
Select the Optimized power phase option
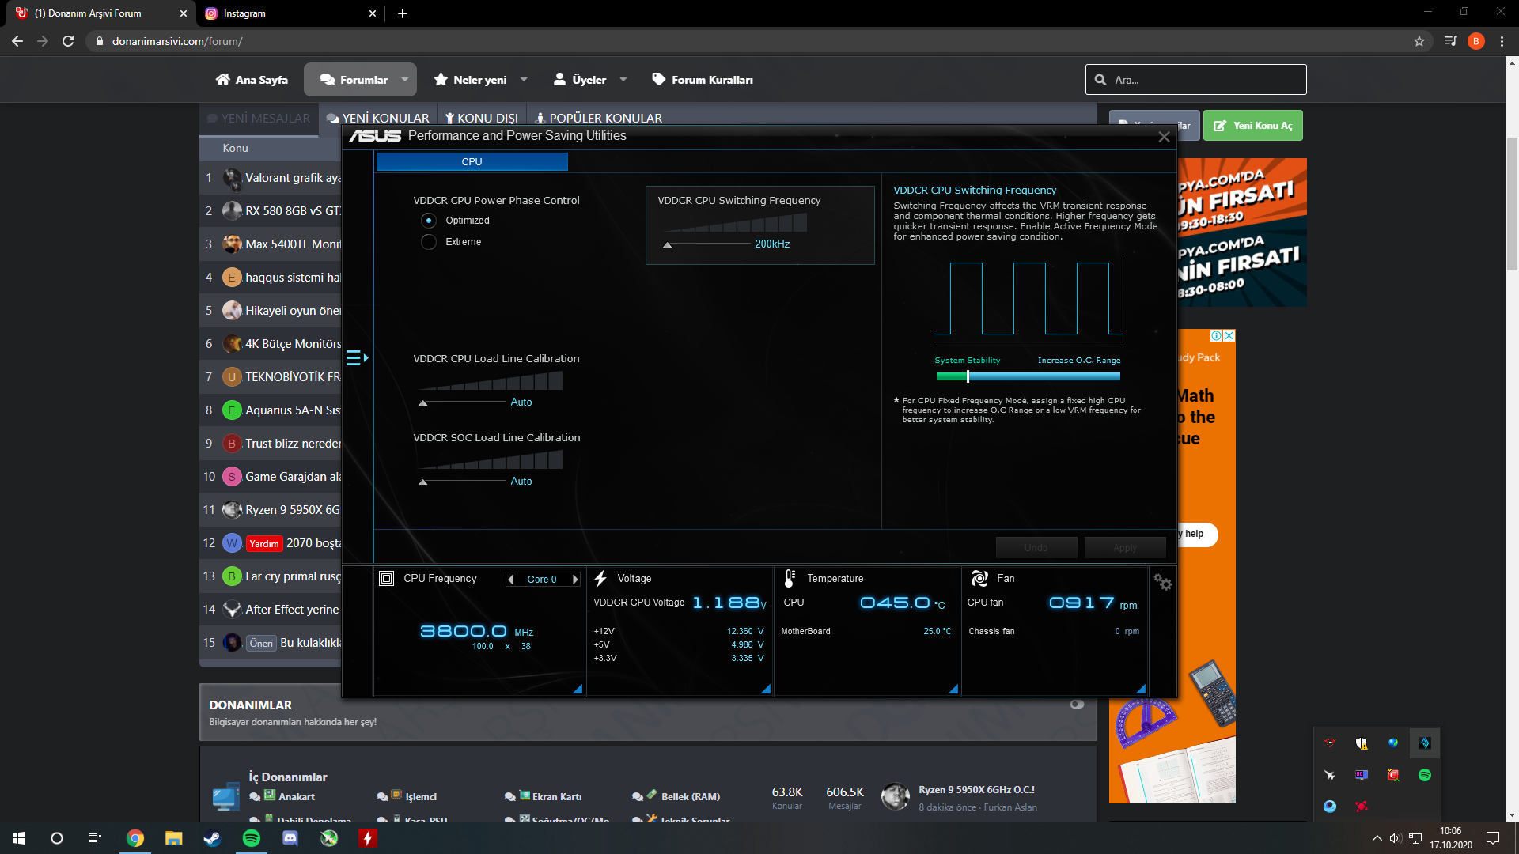point(429,221)
